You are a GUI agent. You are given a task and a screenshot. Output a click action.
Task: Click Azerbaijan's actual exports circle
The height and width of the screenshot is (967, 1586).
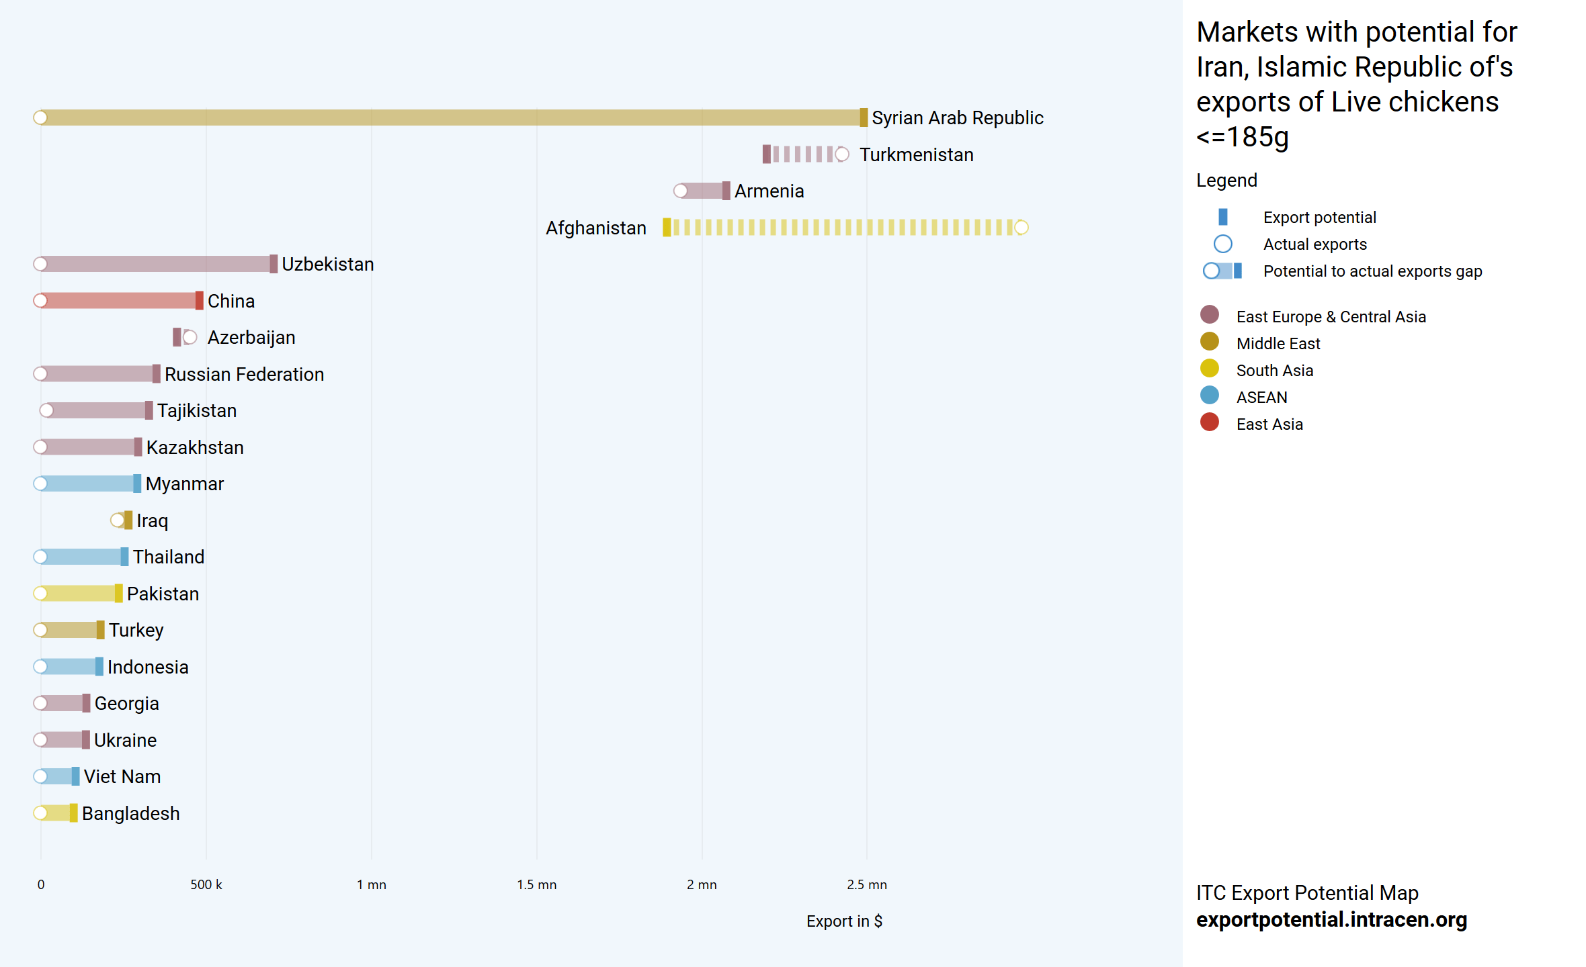pos(190,337)
